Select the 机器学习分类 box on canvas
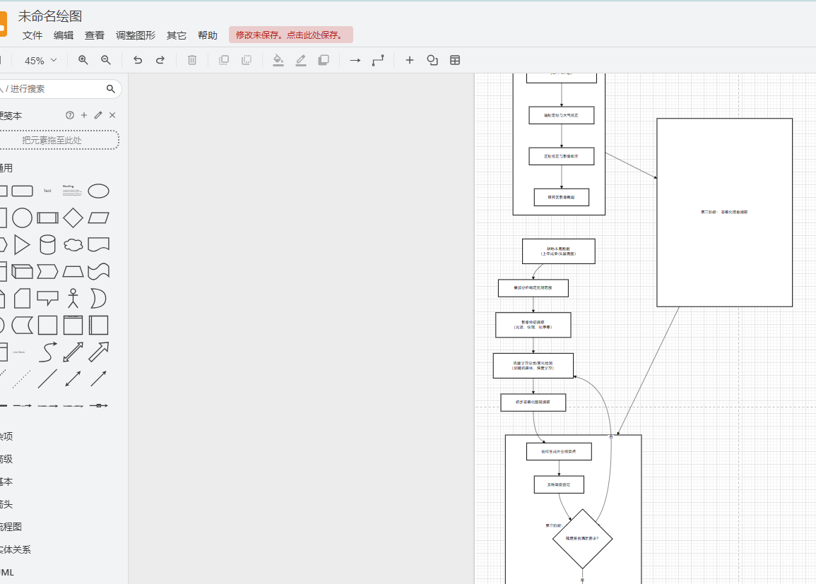The height and width of the screenshot is (584, 816). (533, 366)
